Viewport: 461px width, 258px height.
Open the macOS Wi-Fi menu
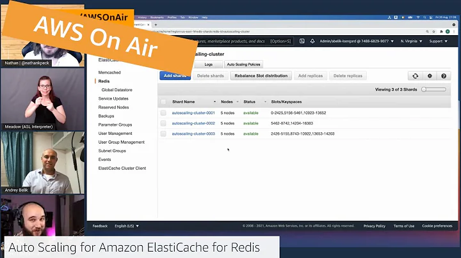(417, 17)
